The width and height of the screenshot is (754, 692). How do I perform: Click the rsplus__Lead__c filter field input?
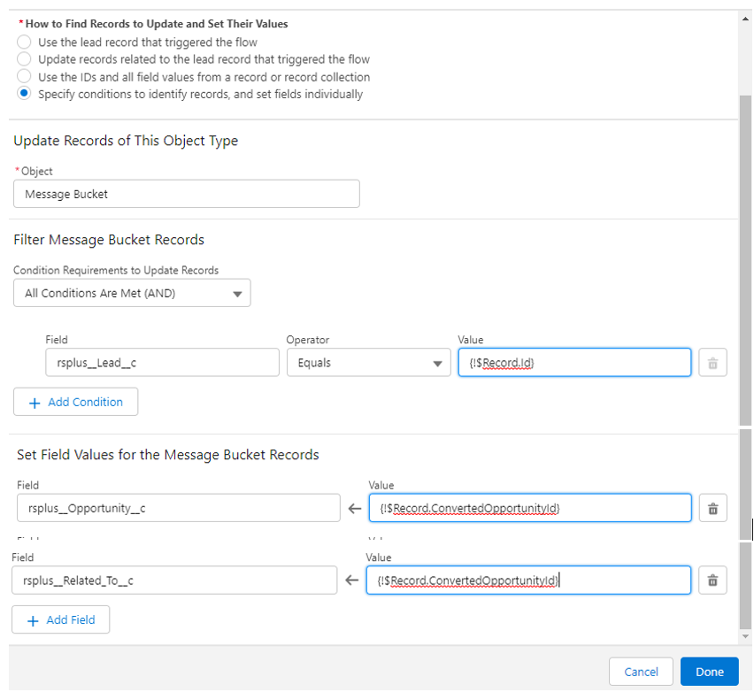click(161, 363)
